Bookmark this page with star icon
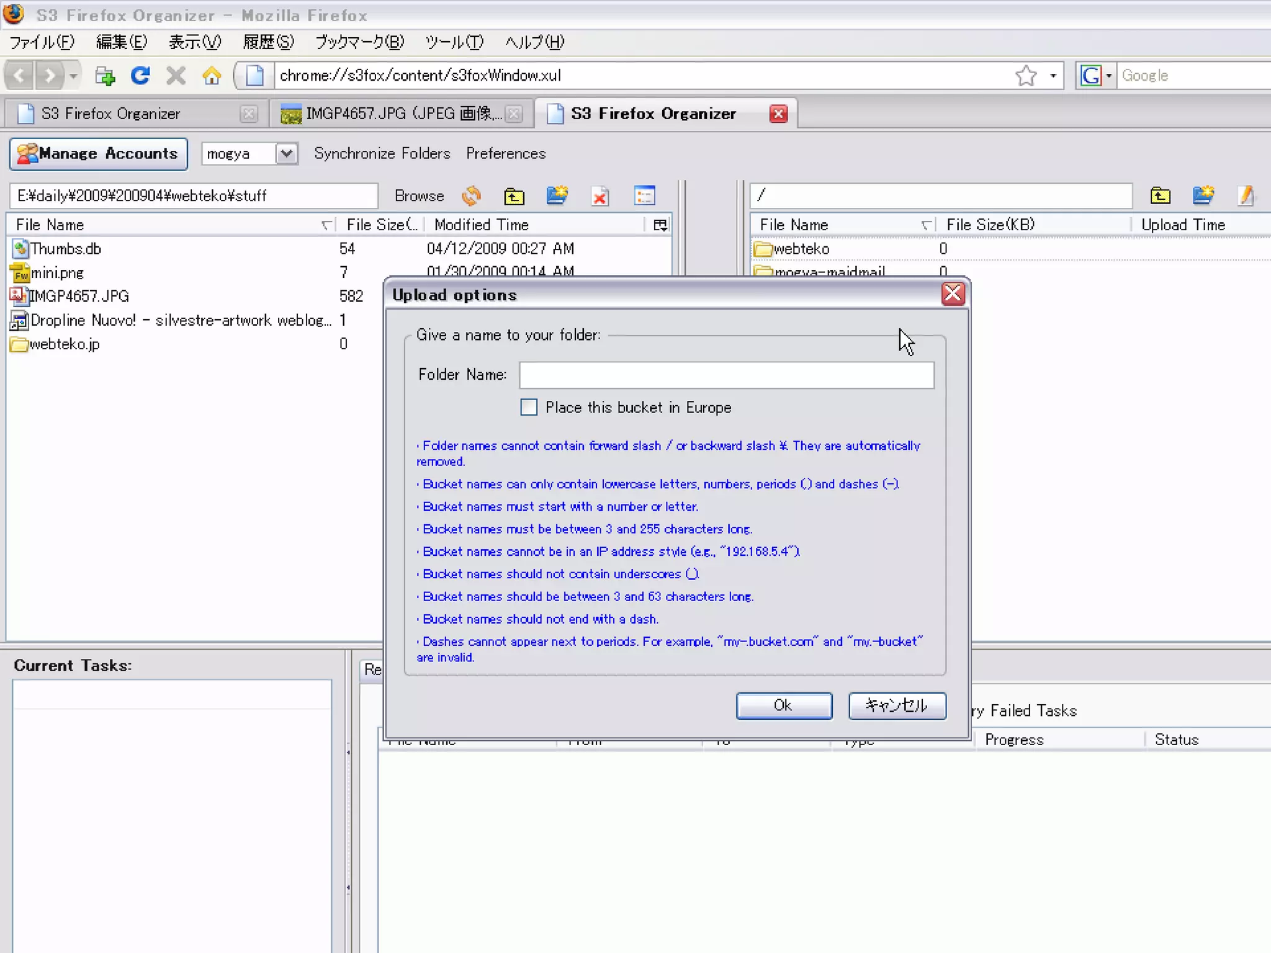The height and width of the screenshot is (953, 1271). pyautogui.click(x=1026, y=76)
